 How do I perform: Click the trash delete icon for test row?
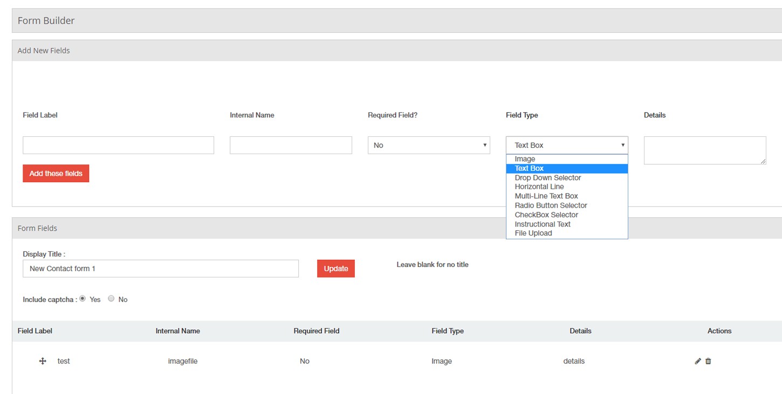pyautogui.click(x=708, y=361)
